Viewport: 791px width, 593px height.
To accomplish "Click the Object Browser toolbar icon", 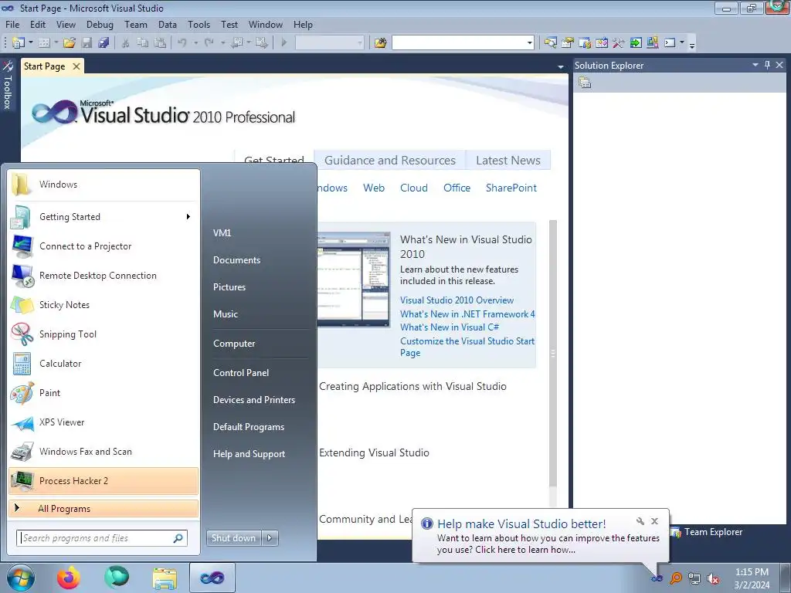I will tap(602, 43).
